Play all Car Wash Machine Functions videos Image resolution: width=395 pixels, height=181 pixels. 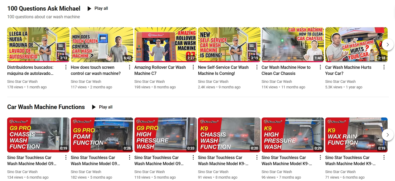(102, 107)
